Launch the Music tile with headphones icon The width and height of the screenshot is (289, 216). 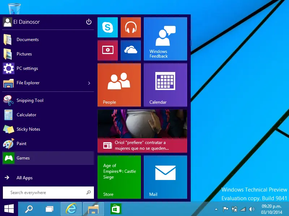pos(130,27)
